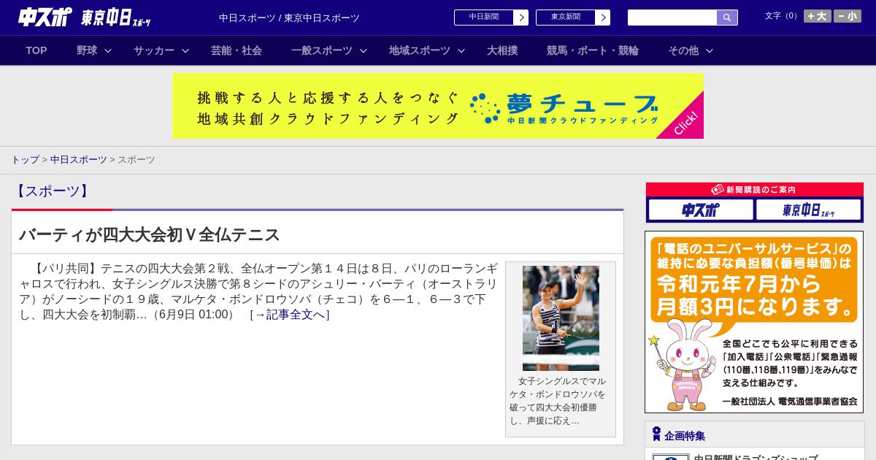
Task: Open the 大相撲 section
Action: [502, 50]
